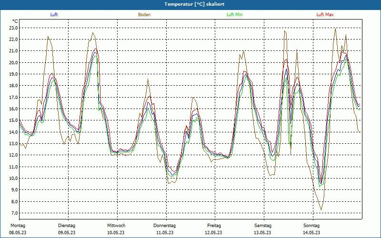Click the 'Freitag' day label
The height and width of the screenshot is (238, 381).
tap(214, 226)
